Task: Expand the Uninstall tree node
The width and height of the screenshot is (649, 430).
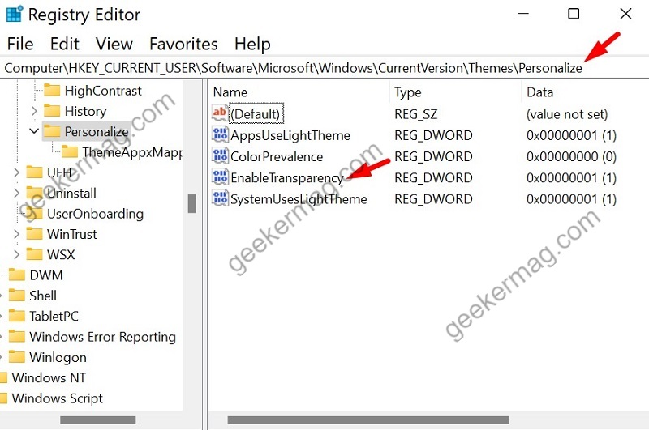Action: coord(16,193)
